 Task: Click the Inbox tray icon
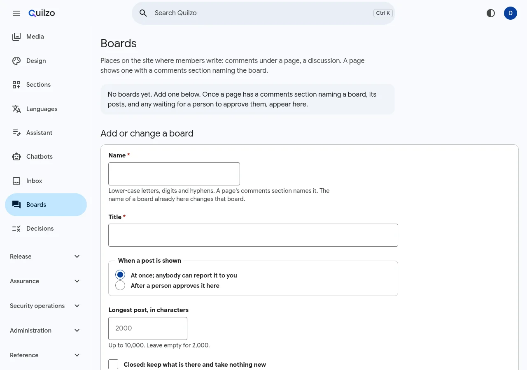[x=16, y=181]
